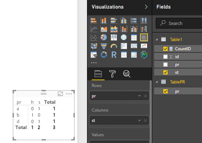Click the pr column header in matrix

(19, 102)
